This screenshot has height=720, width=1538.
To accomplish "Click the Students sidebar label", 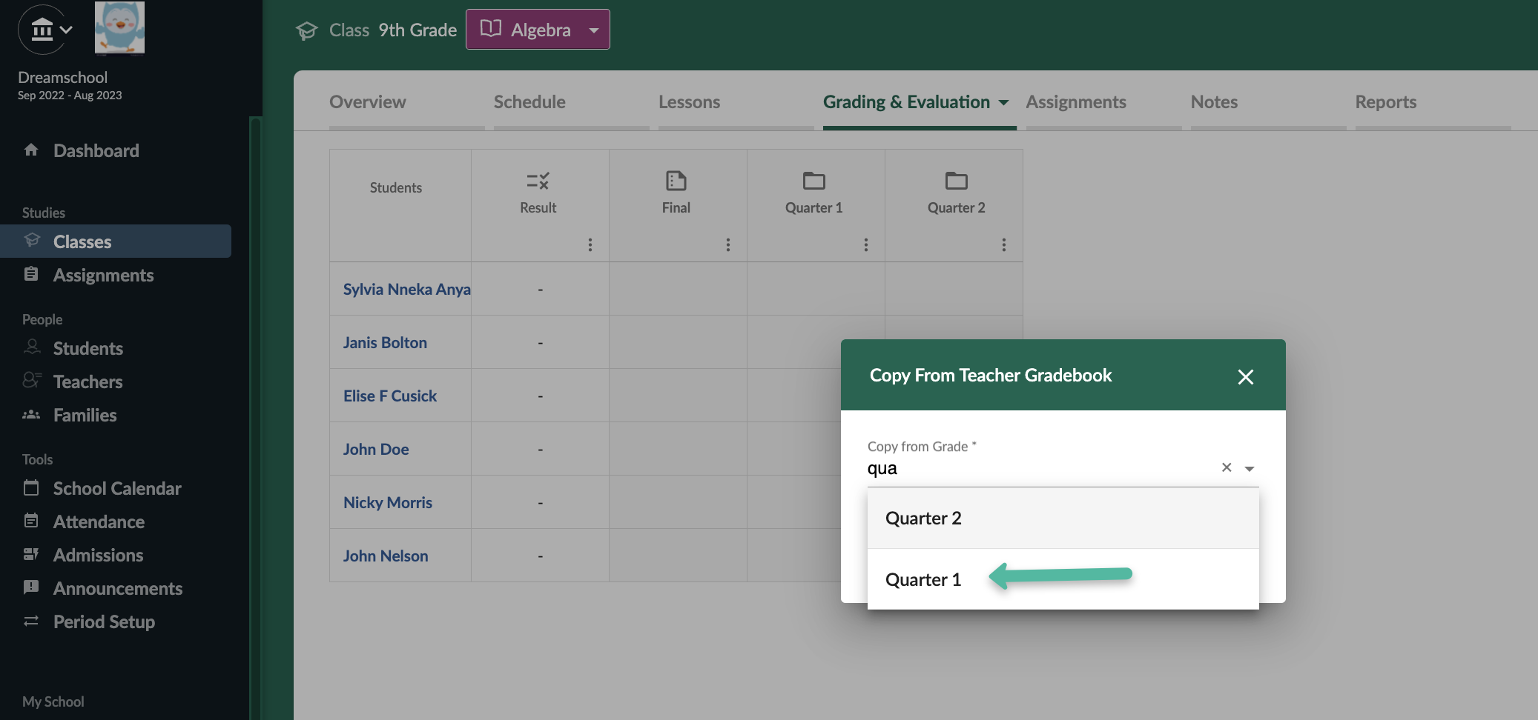I will point(88,348).
